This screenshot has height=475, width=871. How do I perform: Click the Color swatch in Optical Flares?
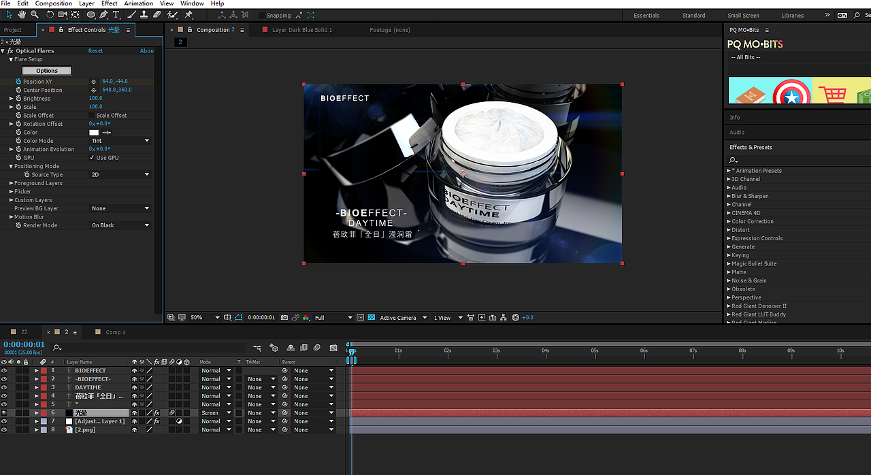pyautogui.click(x=93, y=132)
